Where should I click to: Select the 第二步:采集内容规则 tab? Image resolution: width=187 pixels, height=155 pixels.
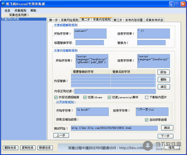pyautogui.click(x=96, y=20)
